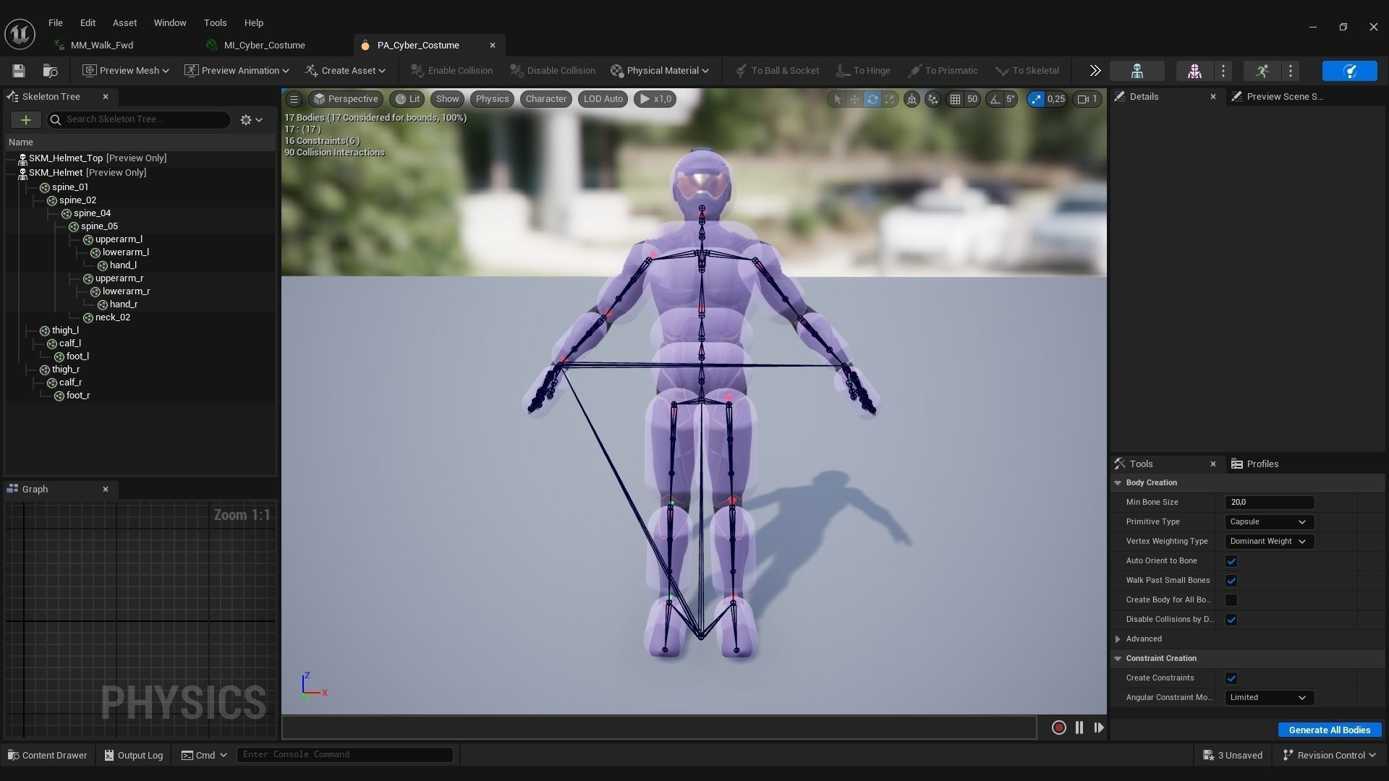Collapse the Body Creation section
1389x781 pixels.
[x=1118, y=483]
